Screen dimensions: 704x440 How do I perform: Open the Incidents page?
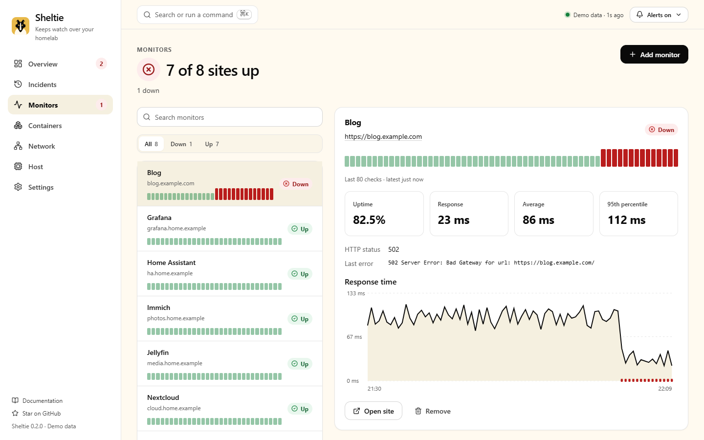tap(60, 85)
